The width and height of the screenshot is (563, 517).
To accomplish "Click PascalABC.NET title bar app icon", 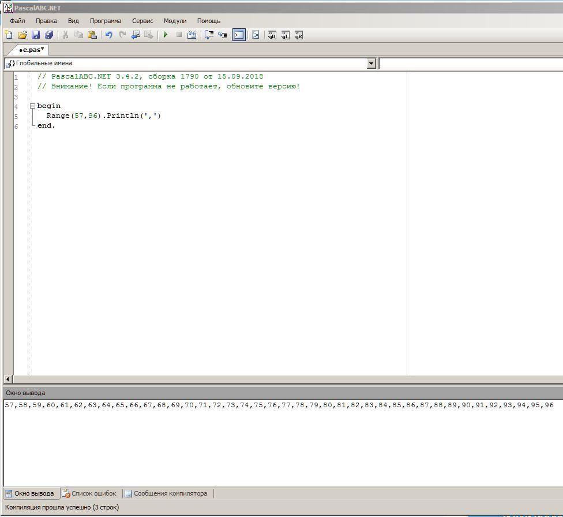I will point(8,8).
